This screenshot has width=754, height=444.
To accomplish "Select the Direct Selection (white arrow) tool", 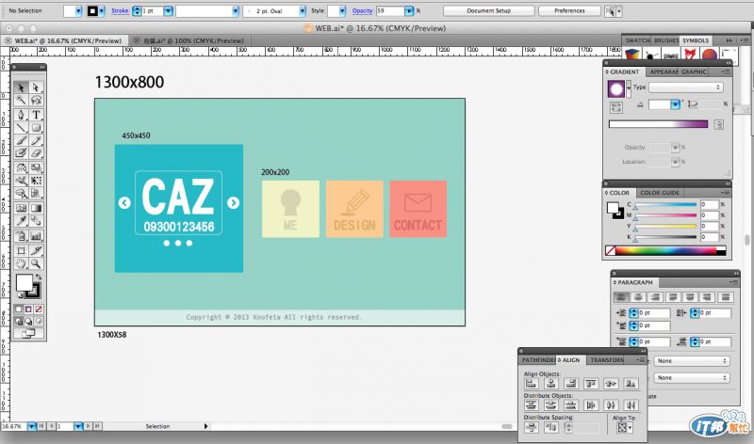I will tap(36, 87).
